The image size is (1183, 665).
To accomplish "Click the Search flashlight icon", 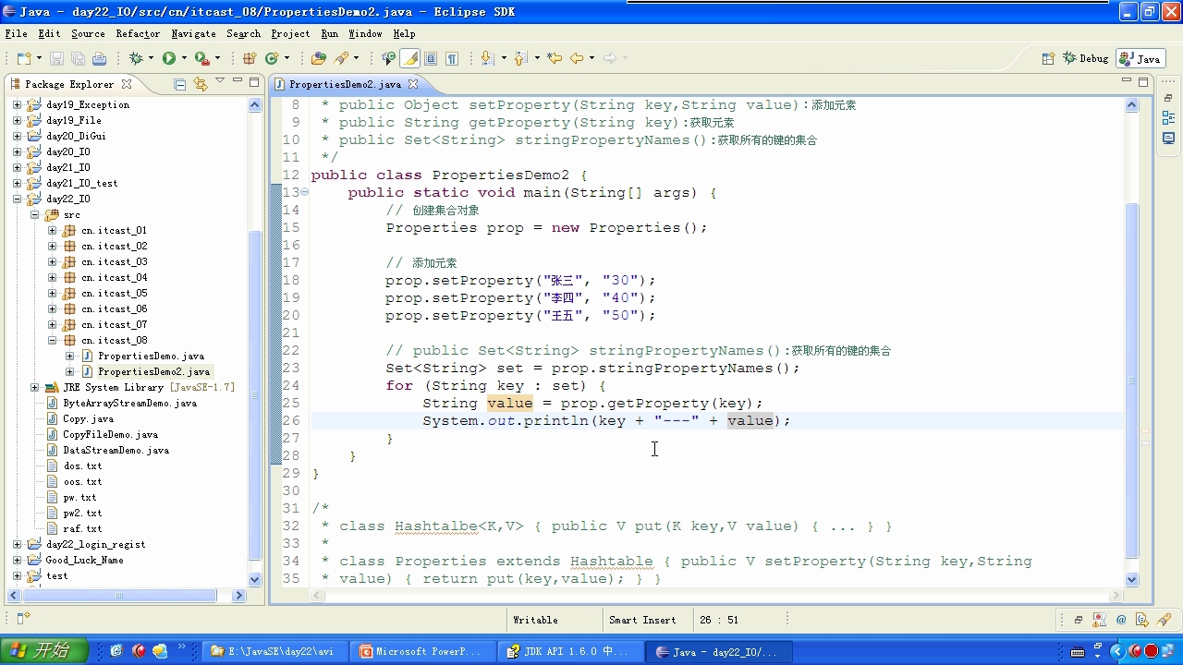I will pyautogui.click(x=342, y=58).
